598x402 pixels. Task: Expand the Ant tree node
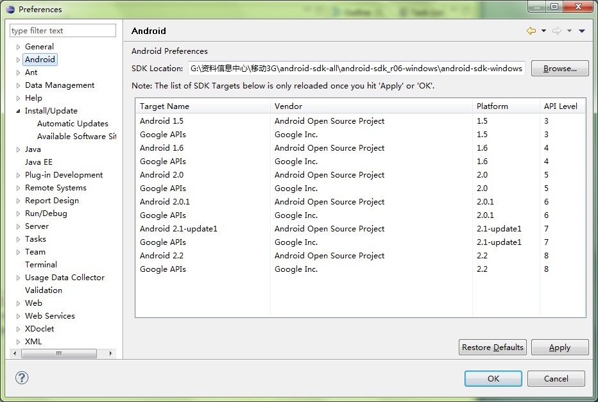click(x=18, y=72)
